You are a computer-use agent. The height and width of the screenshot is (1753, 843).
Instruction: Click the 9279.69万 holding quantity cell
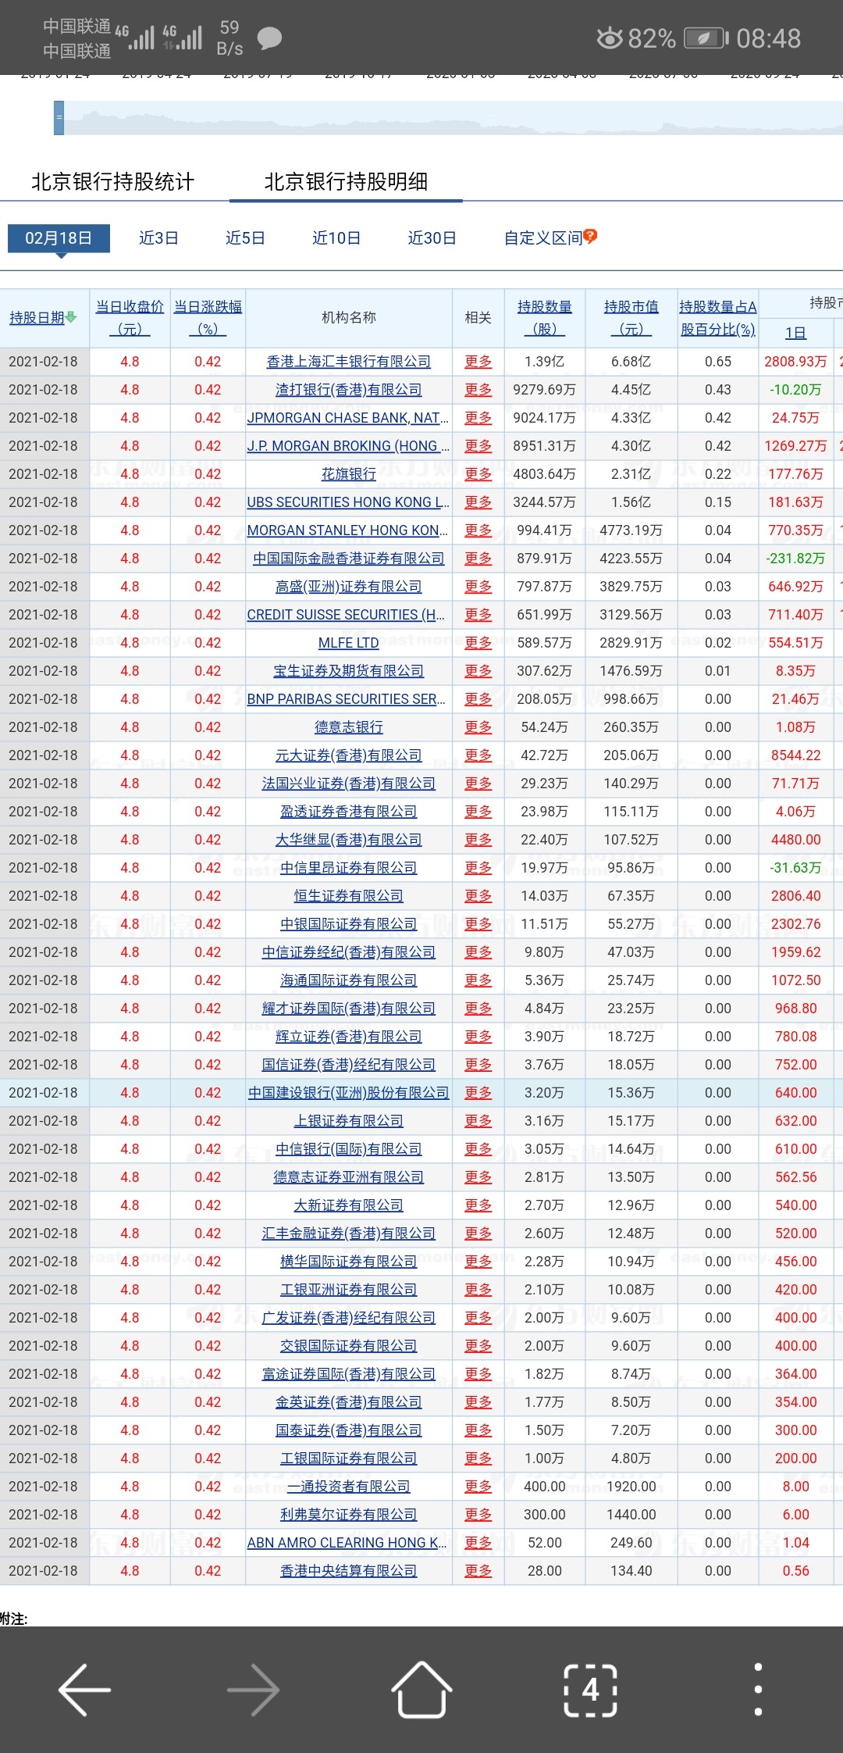coord(545,390)
